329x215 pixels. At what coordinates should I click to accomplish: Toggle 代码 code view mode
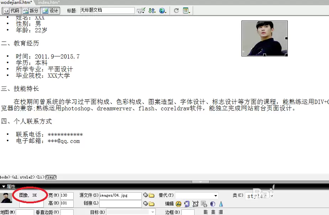point(12,11)
